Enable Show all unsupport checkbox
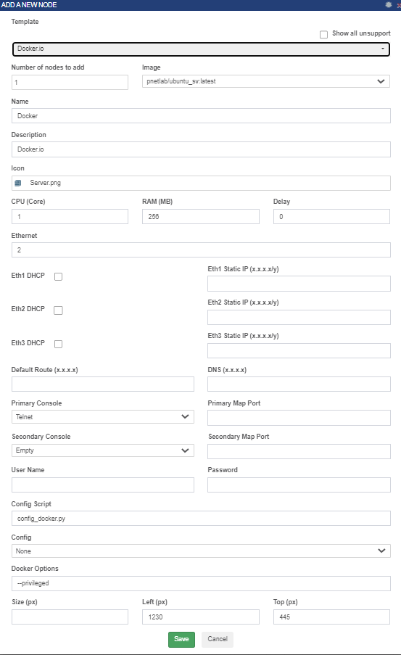Viewport: 401px width, 655px height. pyautogui.click(x=323, y=34)
